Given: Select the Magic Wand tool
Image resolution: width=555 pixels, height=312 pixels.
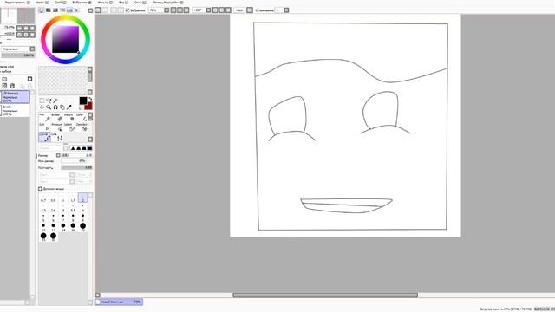Looking at the screenshot, I should pyautogui.click(x=55, y=101).
